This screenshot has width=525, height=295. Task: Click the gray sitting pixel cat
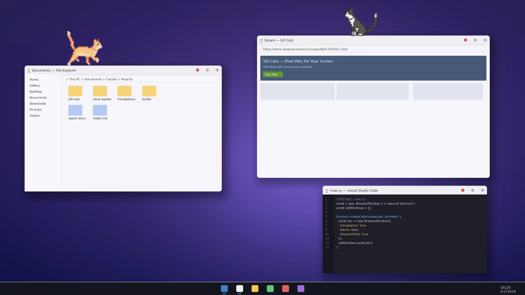click(361, 22)
